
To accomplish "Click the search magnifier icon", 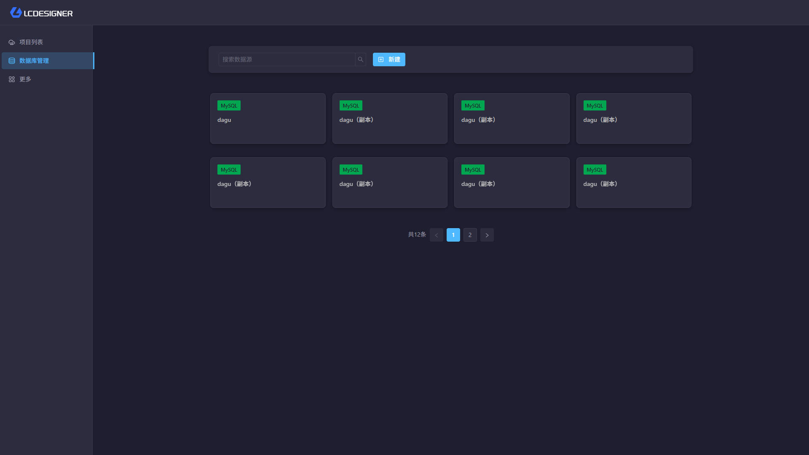I will click(360, 59).
